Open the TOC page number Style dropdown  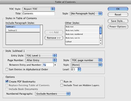click(x=86, y=60)
